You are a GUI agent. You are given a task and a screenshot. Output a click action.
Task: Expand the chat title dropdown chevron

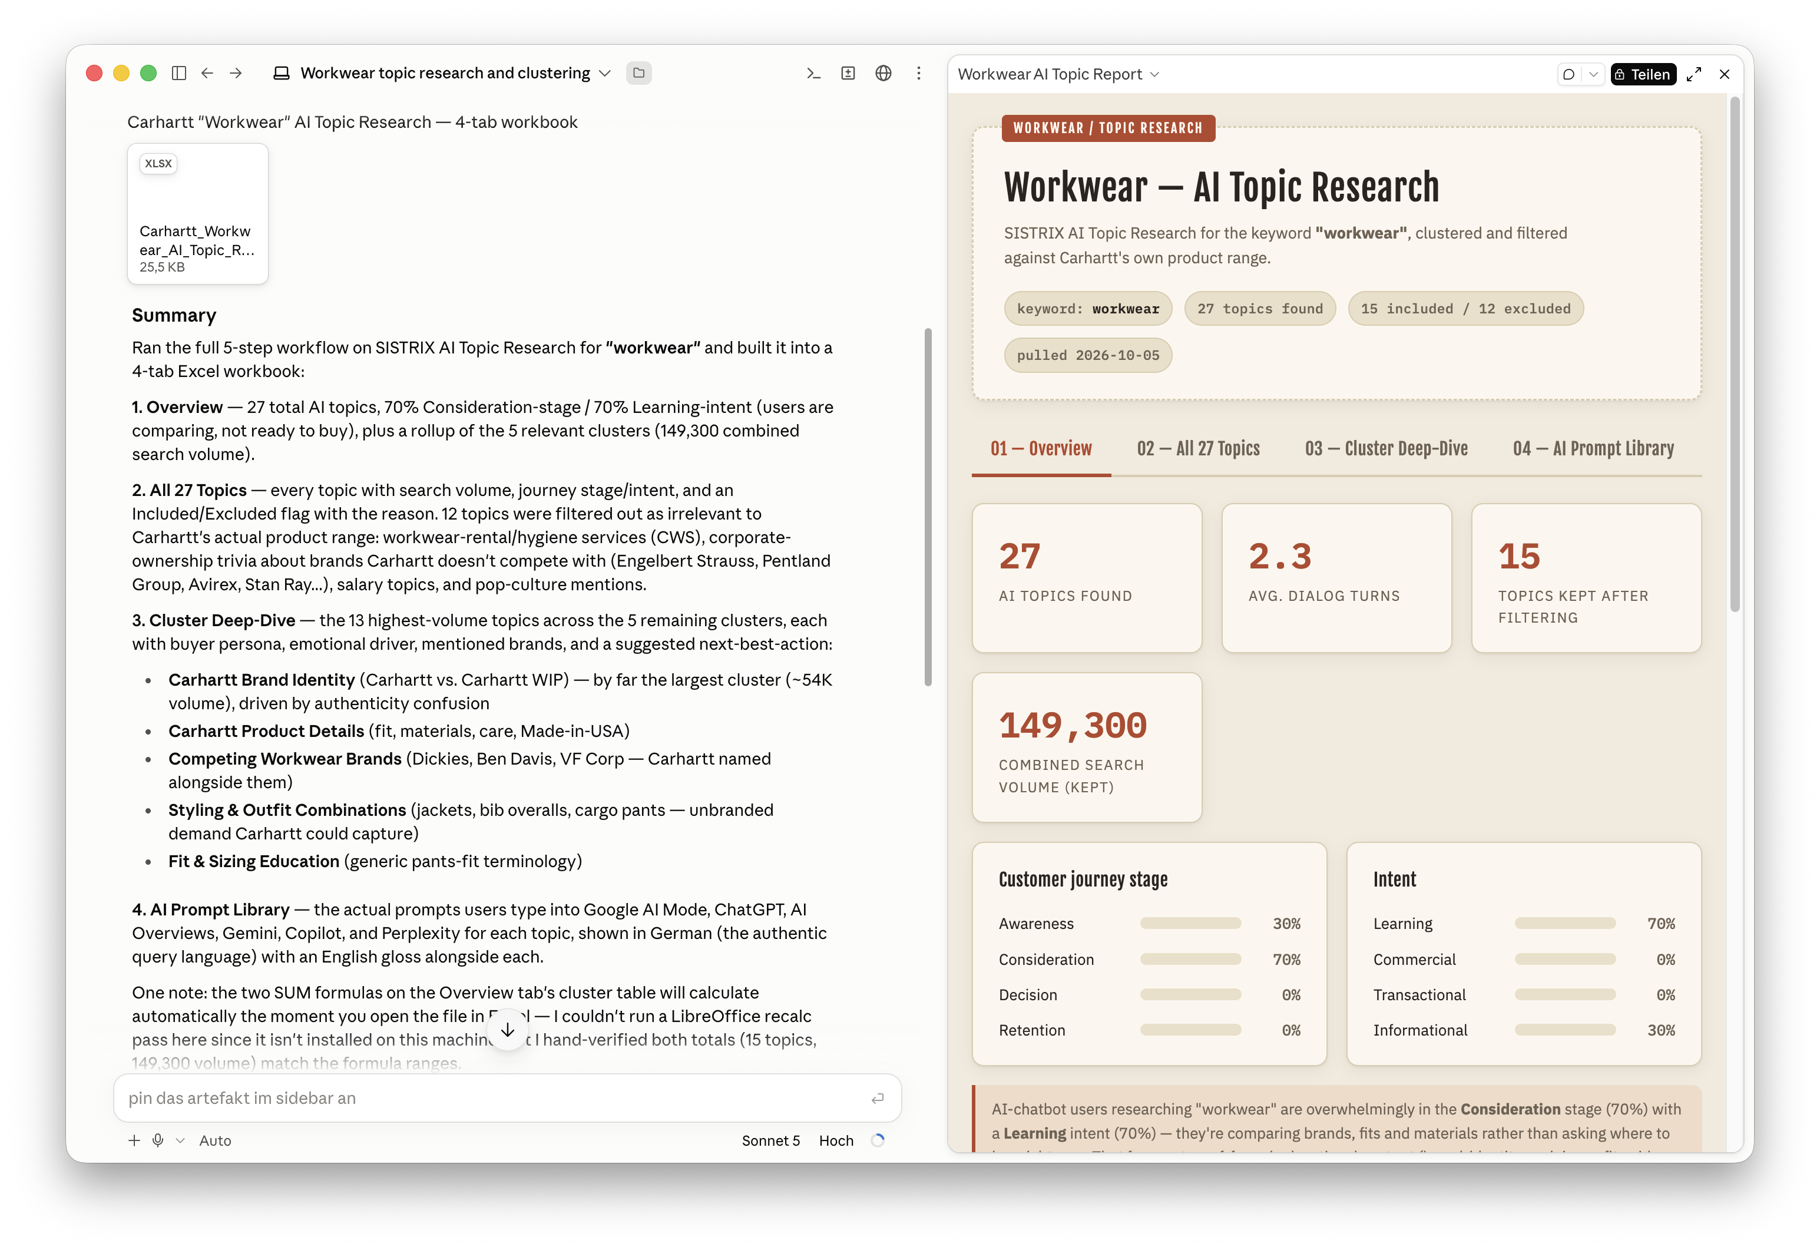(604, 73)
